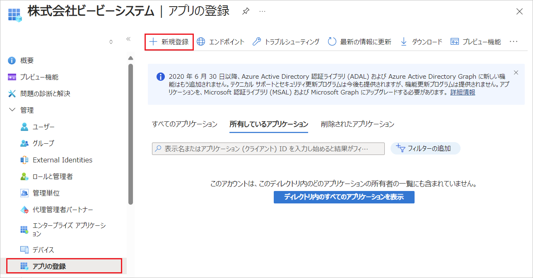Viewport: 533px width, 278px height.
Task: Refresh with 最新の情報に更新
Action: click(359, 42)
